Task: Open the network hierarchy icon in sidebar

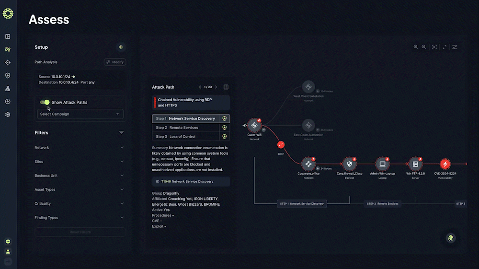Action: pos(8,89)
